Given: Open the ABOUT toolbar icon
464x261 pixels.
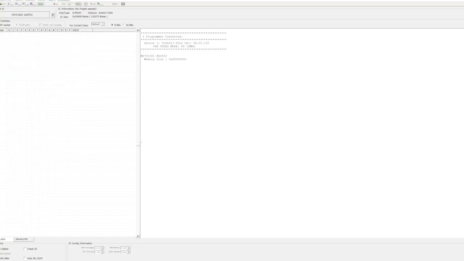Looking at the screenshot, I should 93,4.
